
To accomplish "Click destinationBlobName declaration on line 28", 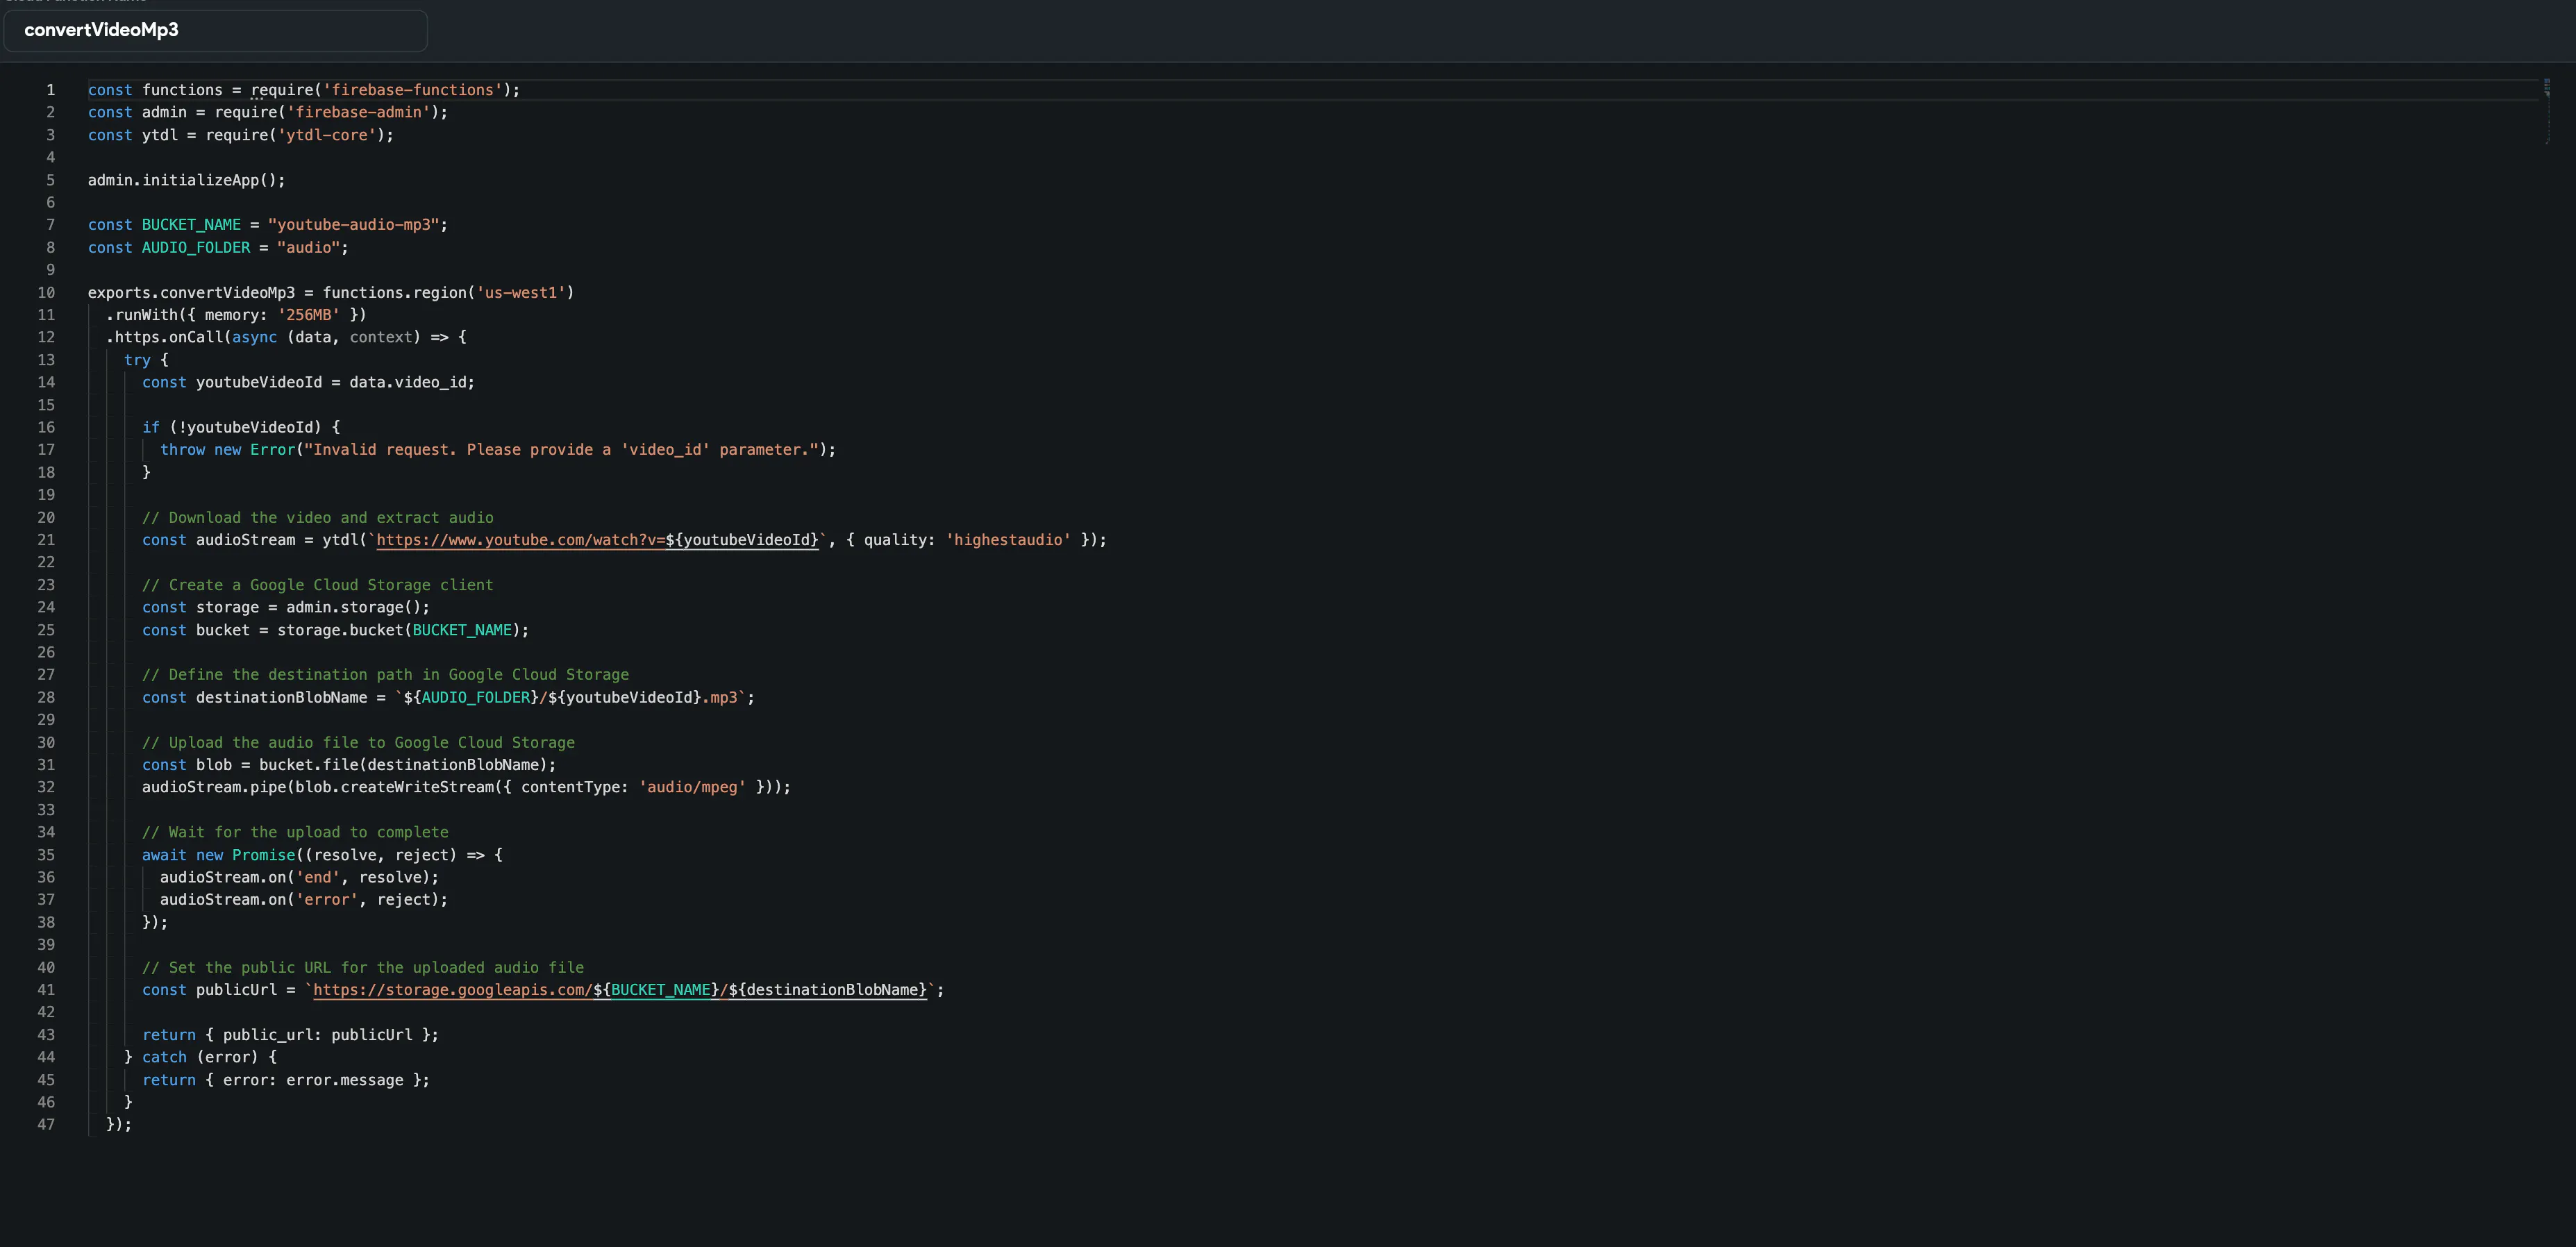I will tap(281, 697).
